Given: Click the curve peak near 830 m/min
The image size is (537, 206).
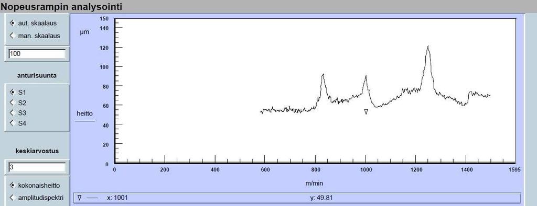Looking at the screenshot, I should tap(323, 75).
